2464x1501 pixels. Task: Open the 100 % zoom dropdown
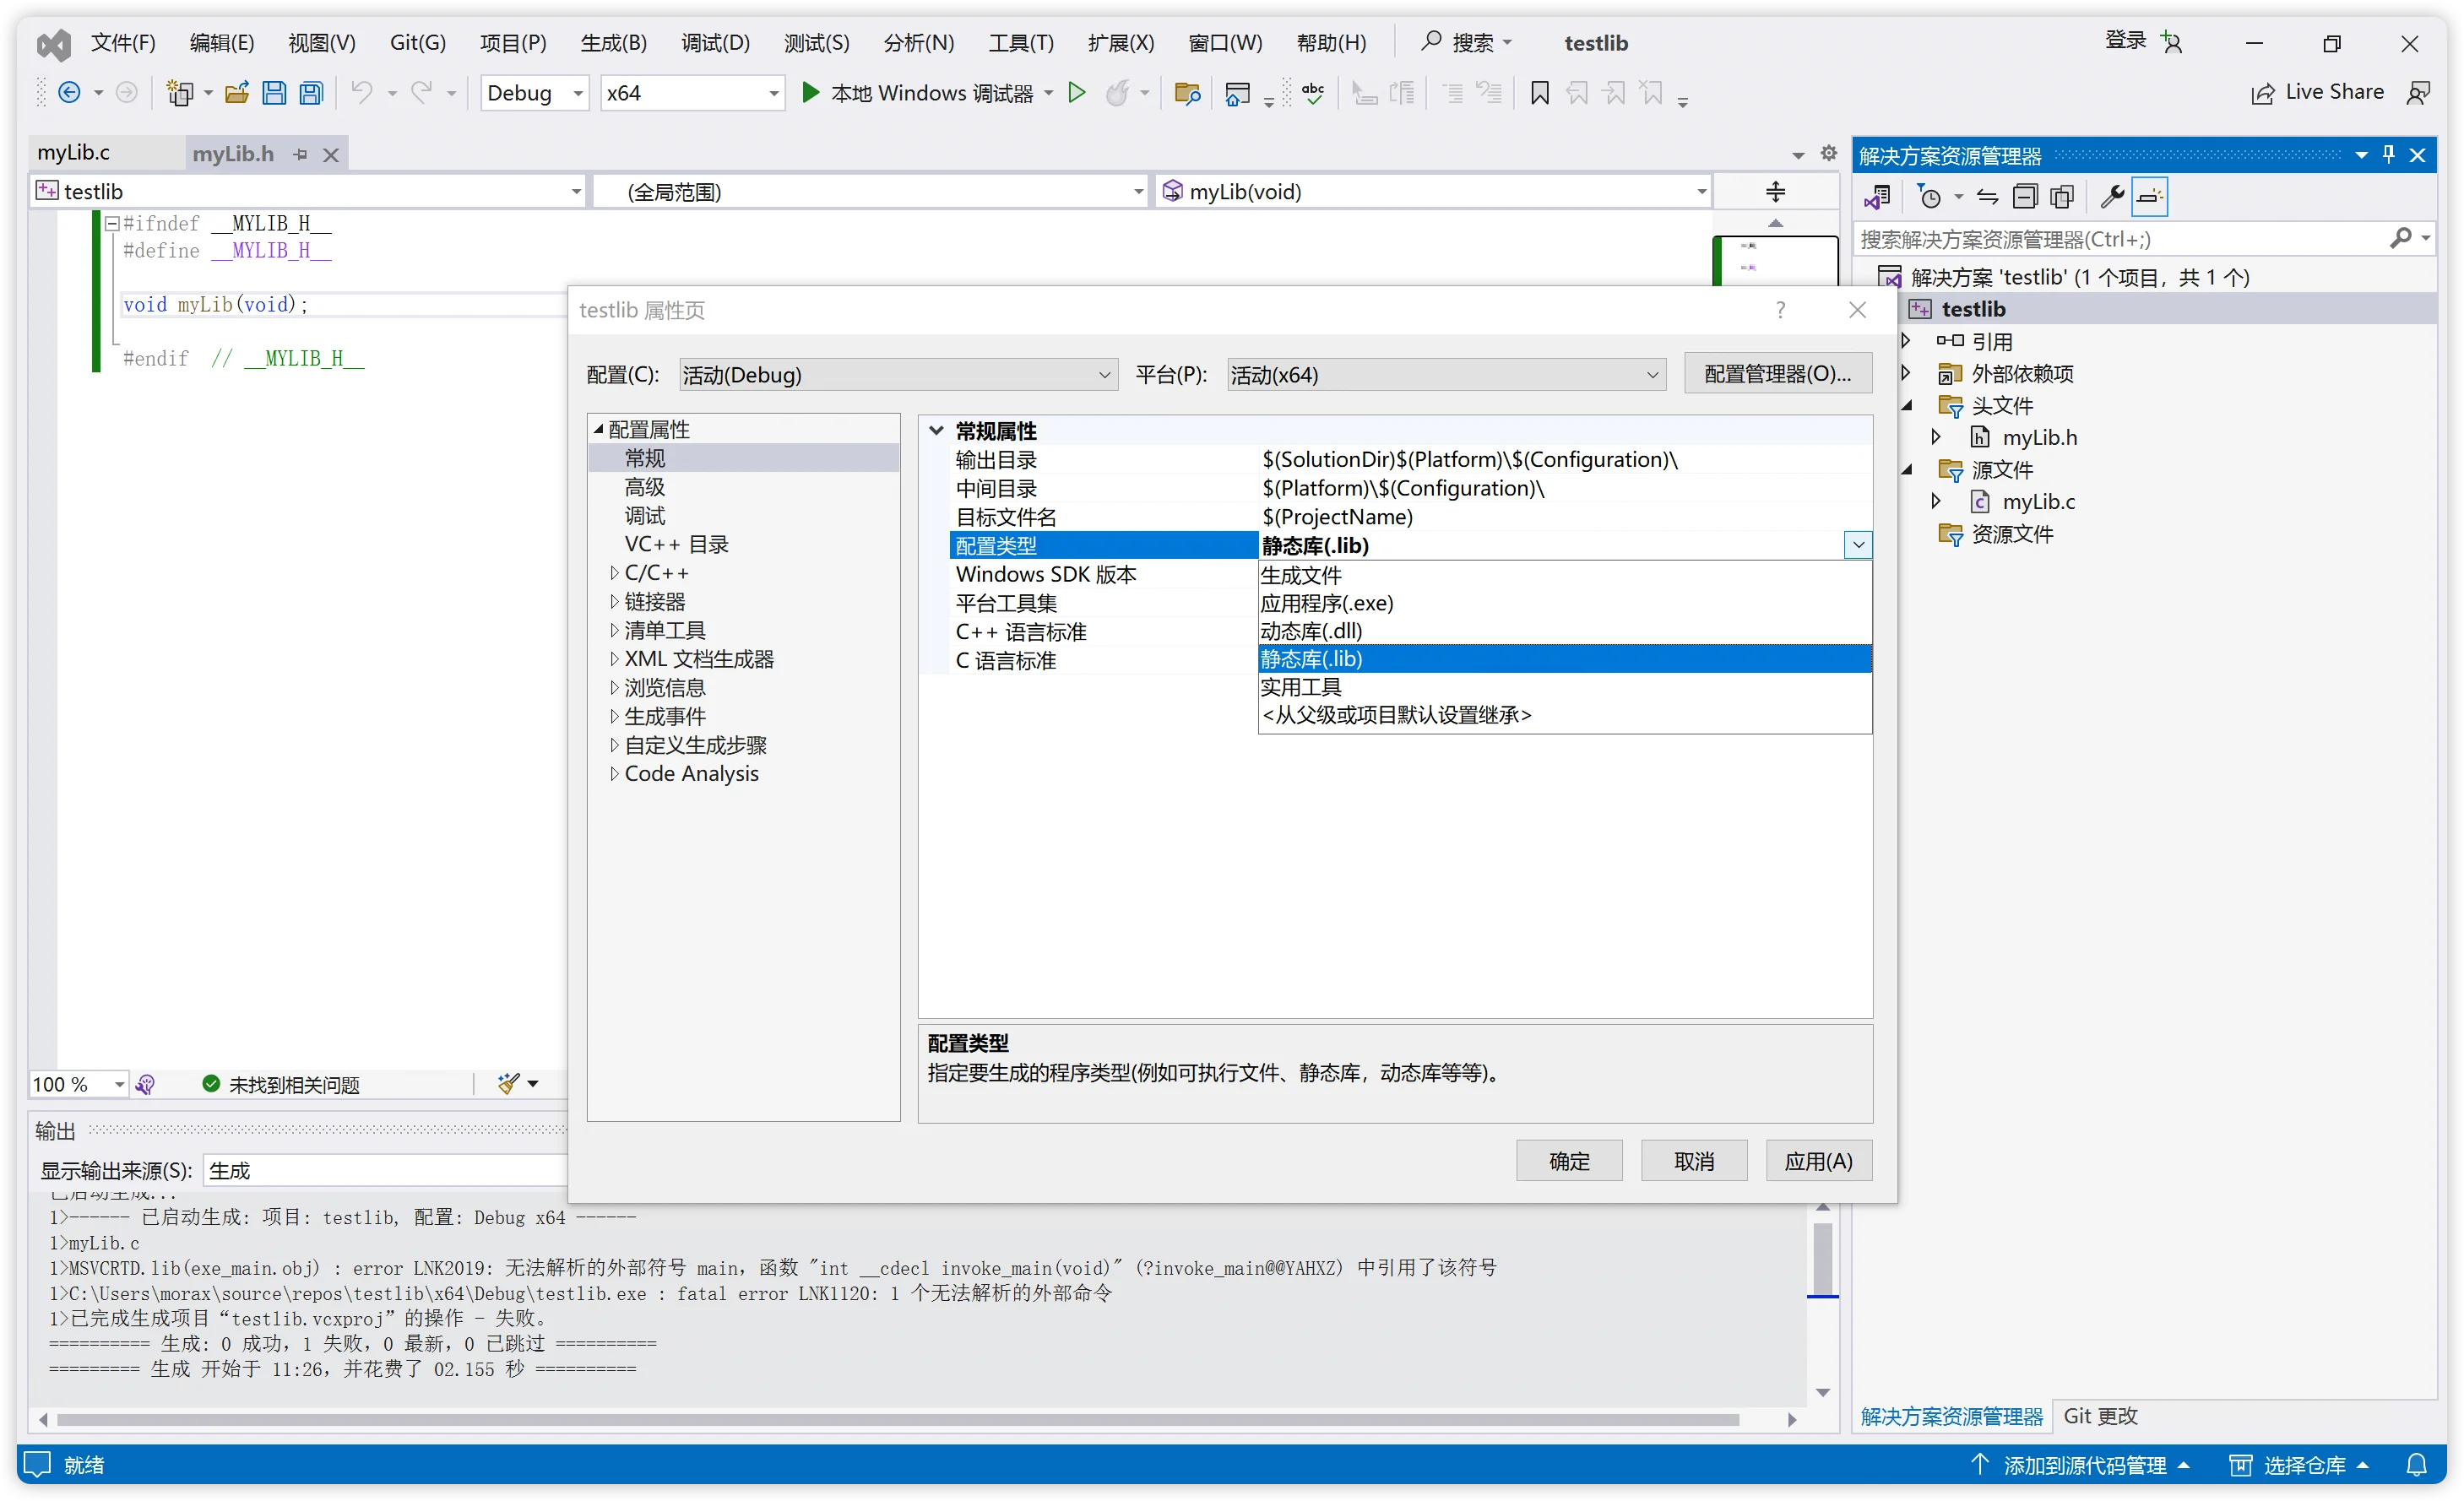pos(119,1084)
